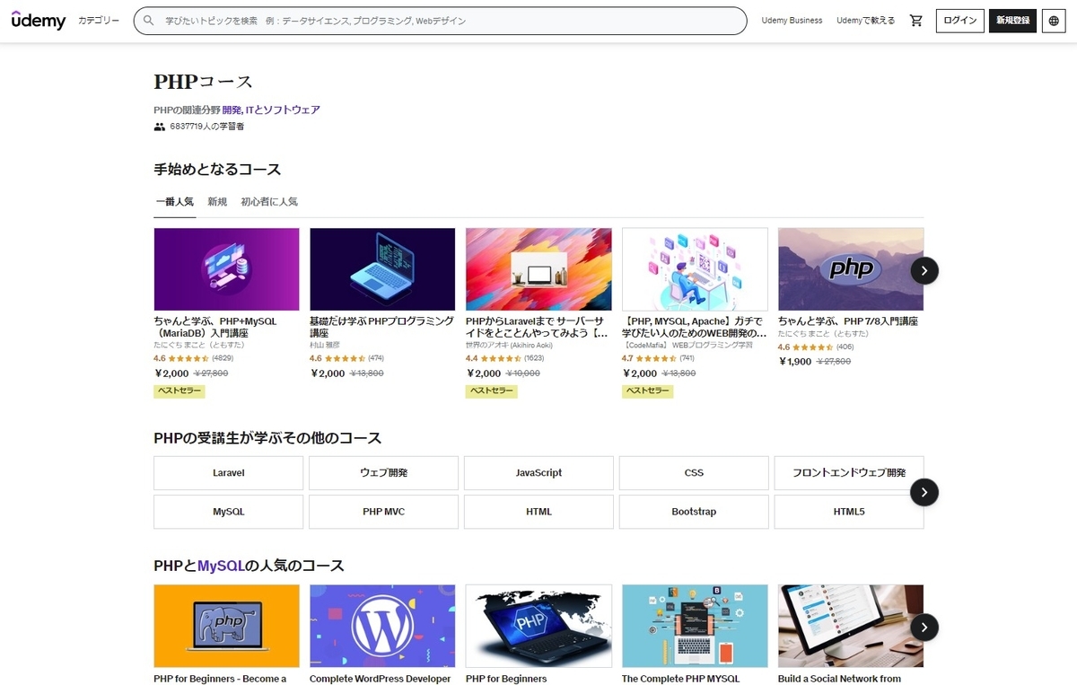Click the HTML topic button
The width and height of the screenshot is (1077, 685).
(538, 512)
